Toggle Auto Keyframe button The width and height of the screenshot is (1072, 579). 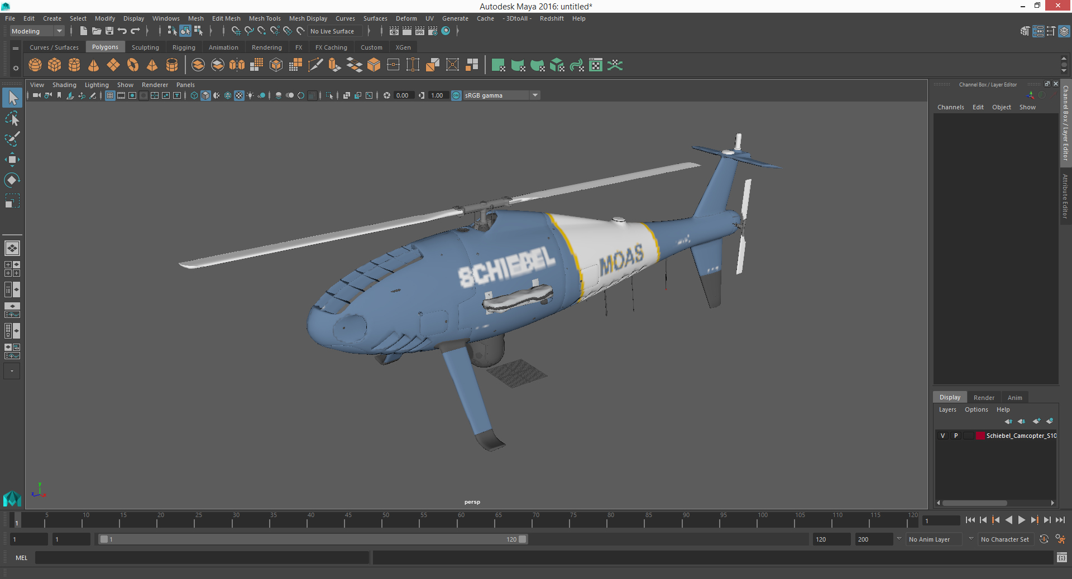click(x=1044, y=539)
